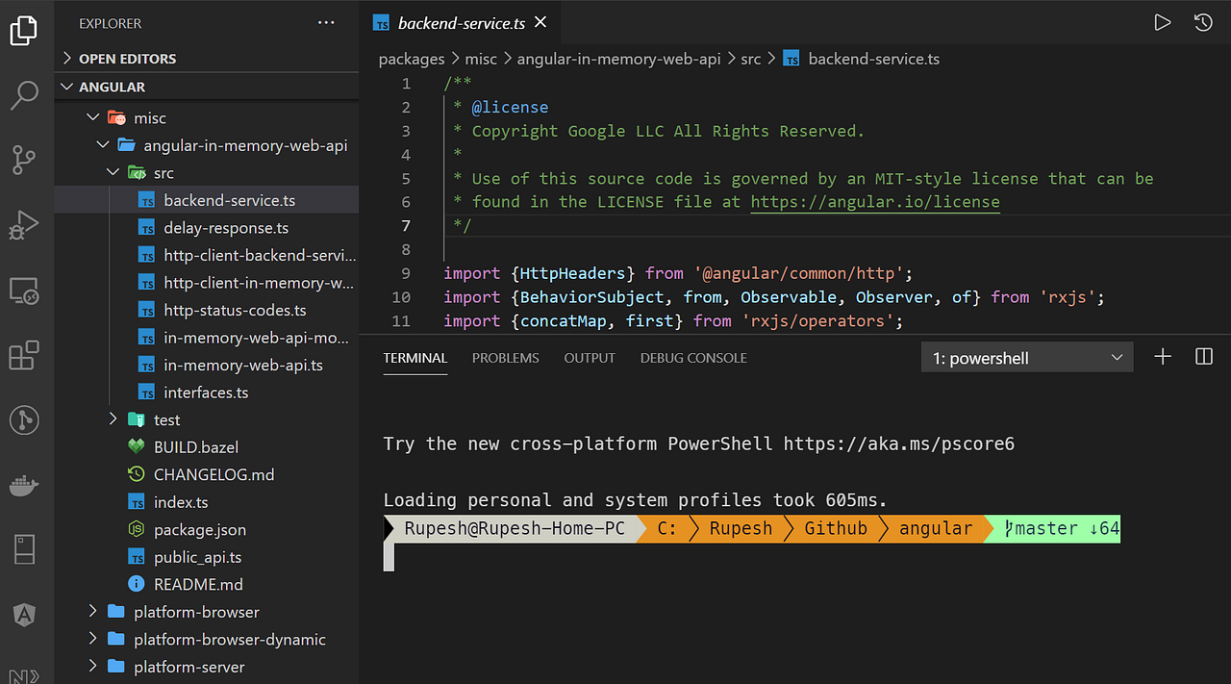Open the https://angular.io/license link in code
Screen dimensions: 1231x684
[875, 202]
